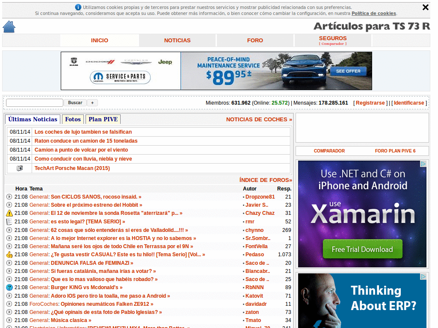Viewport: 438px width, 328px height.
Task: Click AdChoices icon on the ERP ad
Action: [x=423, y=276]
